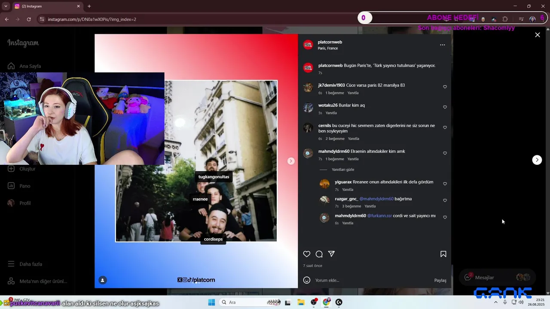550x309 pixels.
Task: Open emoji picker in comment box
Action: pos(307,280)
